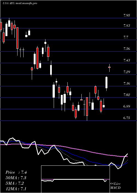Click the 50MA : 7.3 readout
The image size is (137, 193).
[16, 178]
